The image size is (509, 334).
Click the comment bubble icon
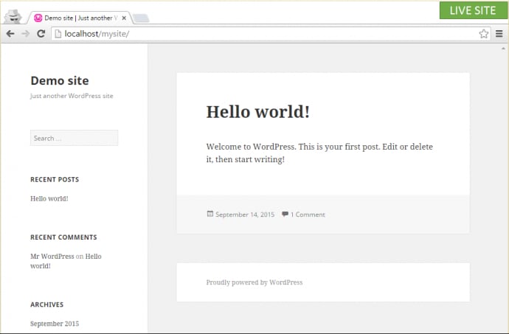coord(285,214)
